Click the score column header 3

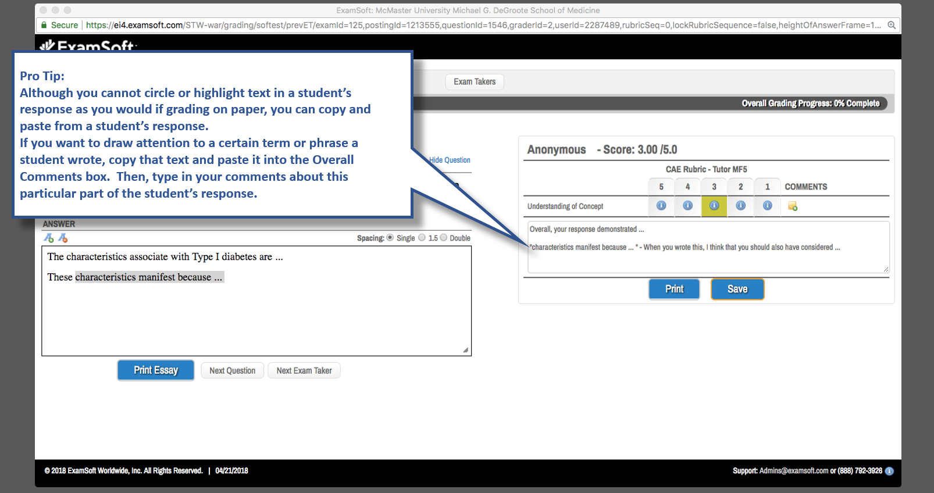pos(714,187)
